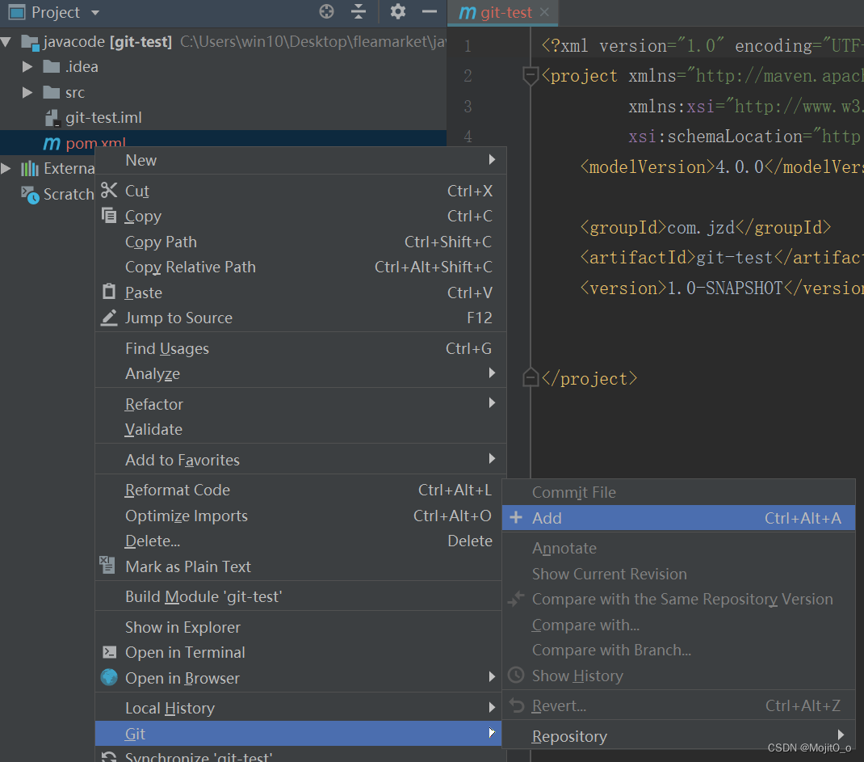864x762 pixels.
Task: Click the Cut scissors icon
Action: point(109,190)
